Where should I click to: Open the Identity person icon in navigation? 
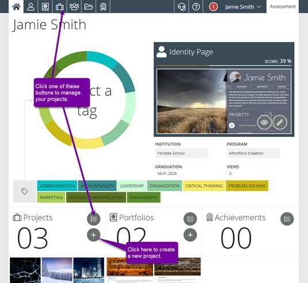click(x=31, y=7)
